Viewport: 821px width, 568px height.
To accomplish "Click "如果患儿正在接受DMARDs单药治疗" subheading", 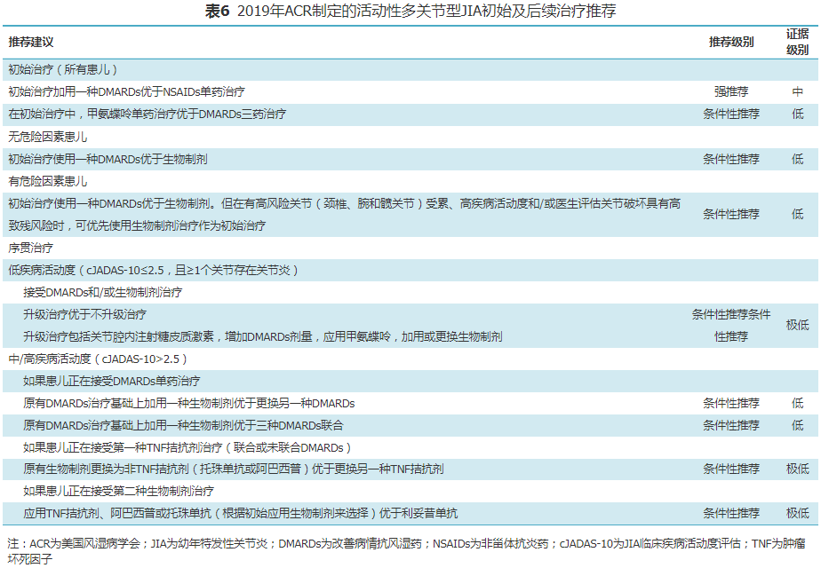I will [x=111, y=381].
